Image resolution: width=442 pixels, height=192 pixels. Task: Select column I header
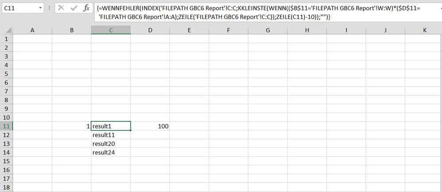(x=346, y=30)
